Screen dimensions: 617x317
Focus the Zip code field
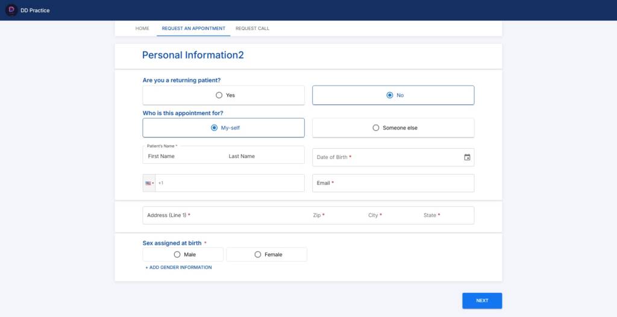[x=334, y=215]
